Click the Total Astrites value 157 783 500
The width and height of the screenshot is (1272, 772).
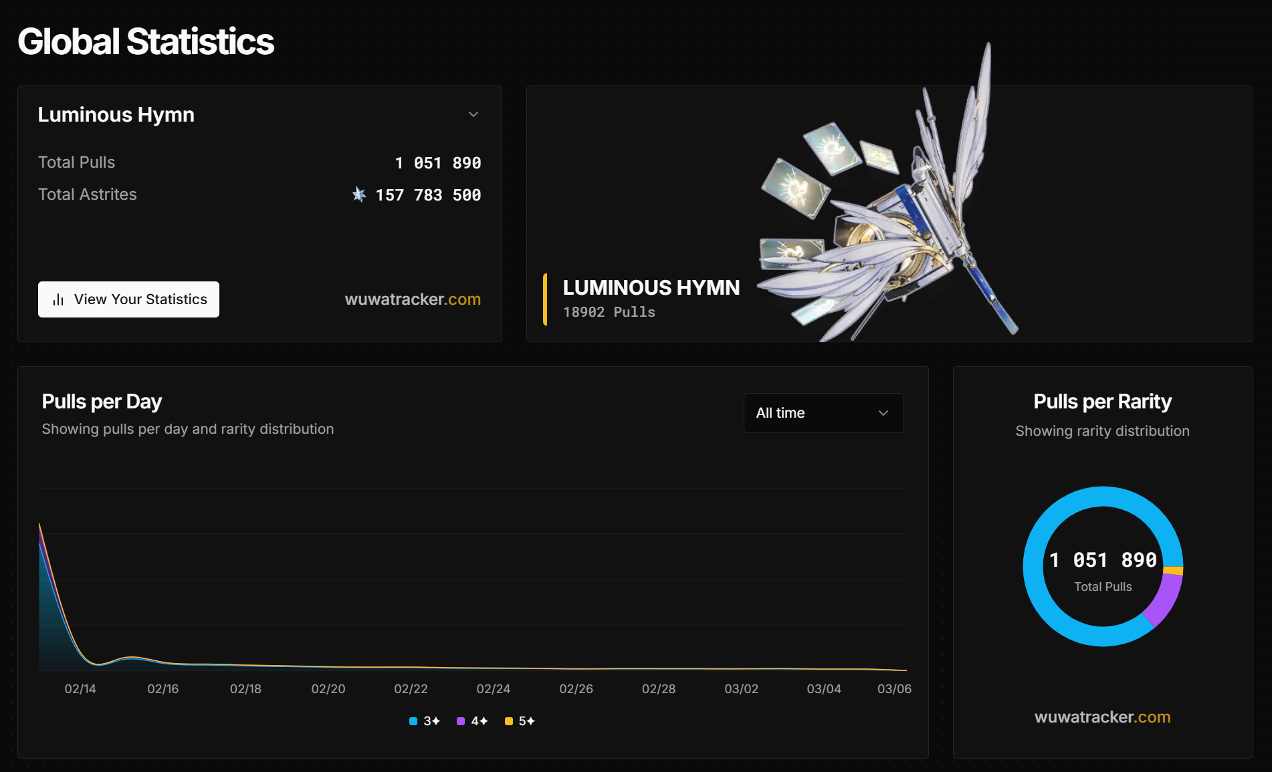428,195
